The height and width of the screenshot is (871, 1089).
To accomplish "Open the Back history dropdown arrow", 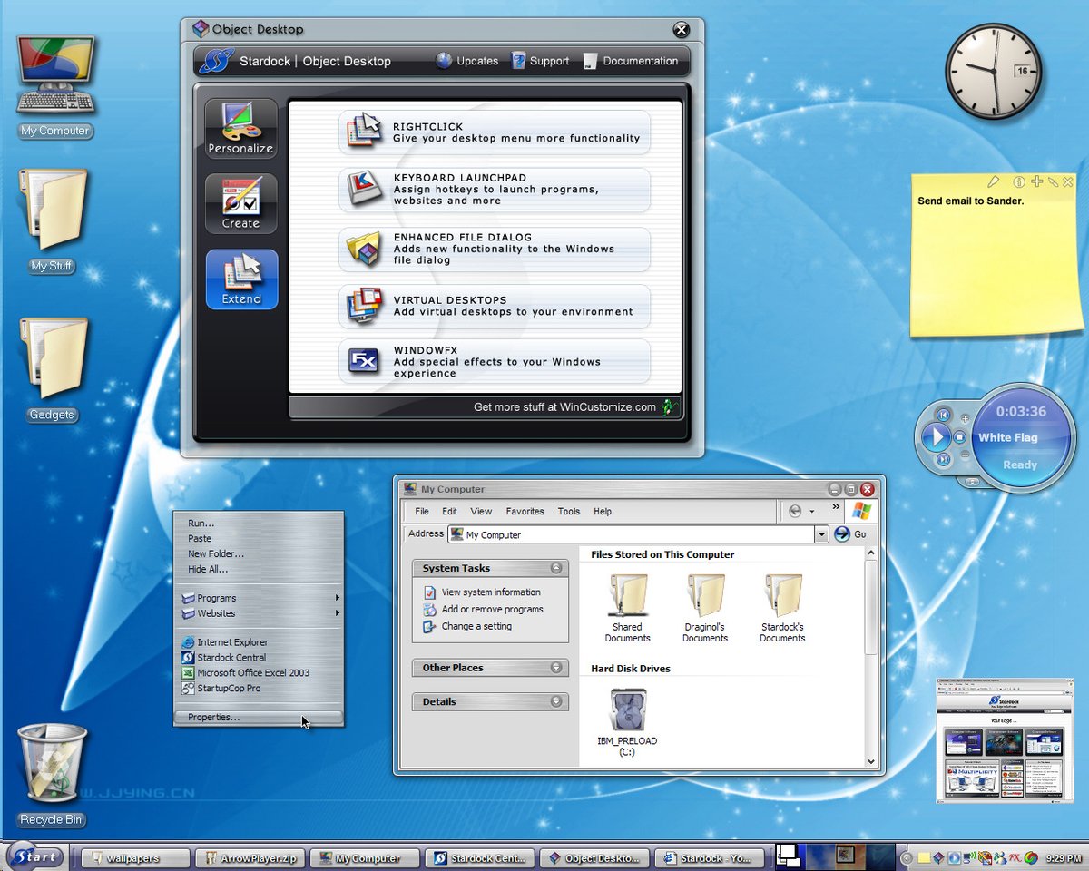I will tap(812, 512).
